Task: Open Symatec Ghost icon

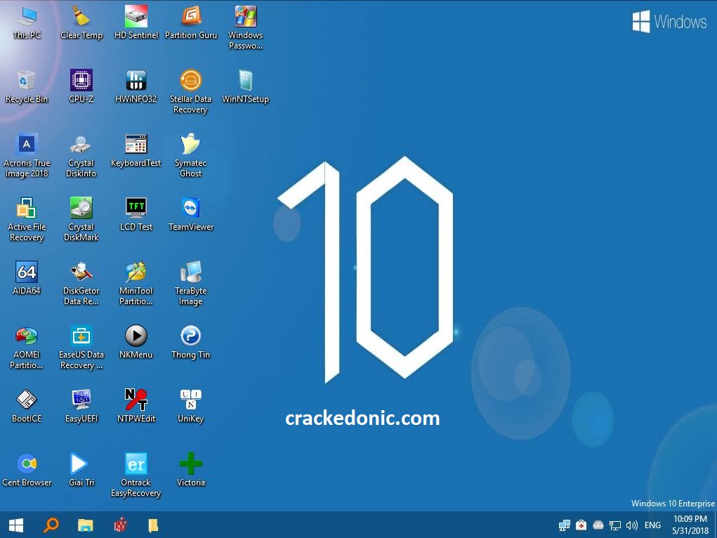Action: tap(191, 155)
